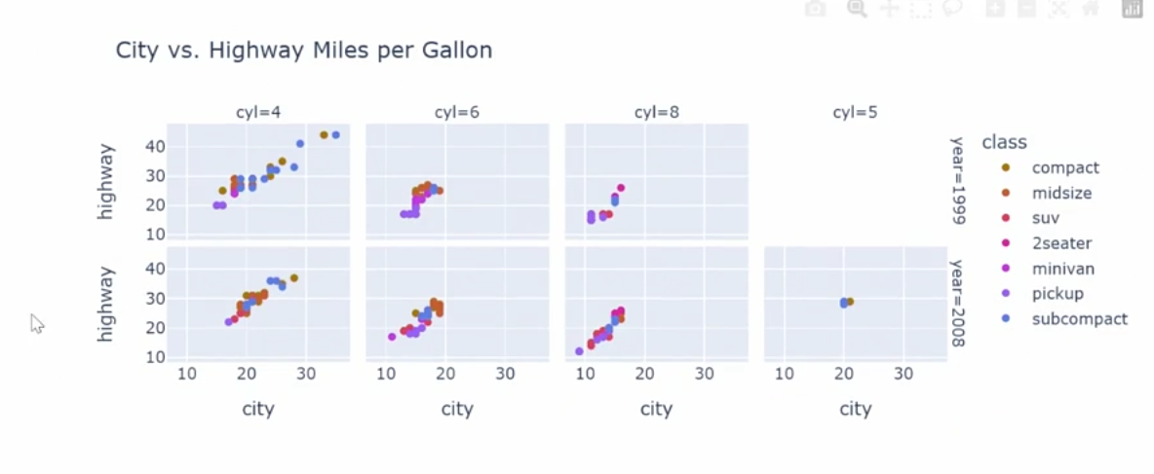Toggle suv traces via legend
This screenshot has height=474, width=1154.
[1045, 218]
